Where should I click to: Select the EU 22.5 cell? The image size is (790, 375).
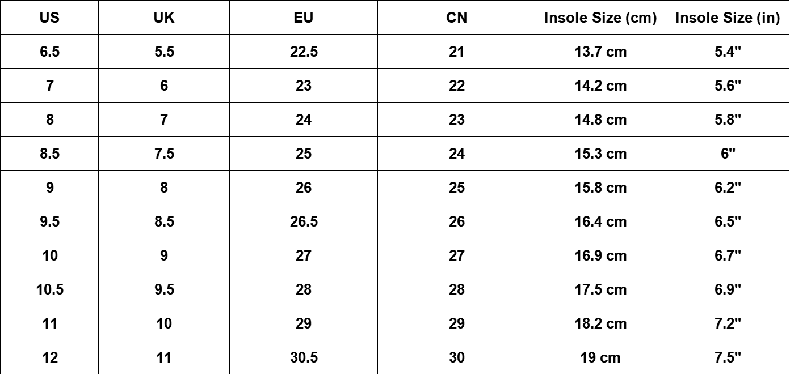coord(304,52)
